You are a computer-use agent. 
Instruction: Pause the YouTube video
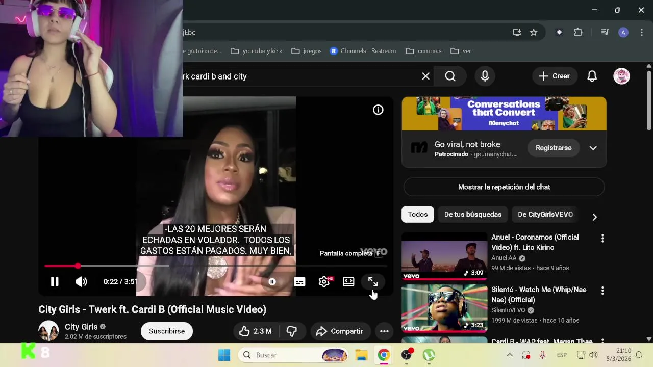tap(55, 282)
